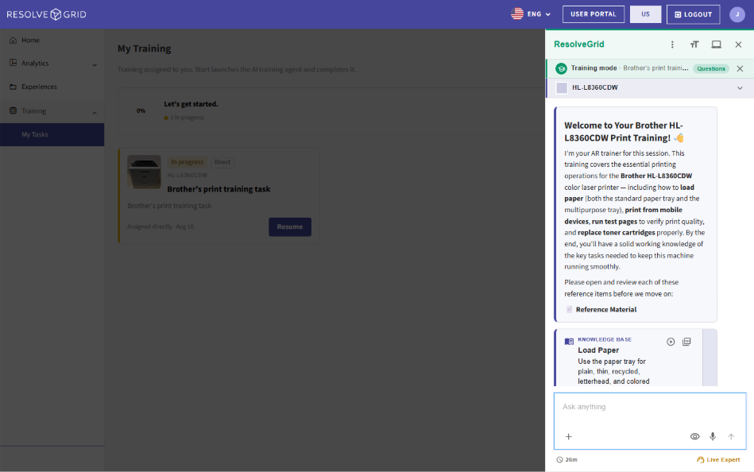This screenshot has height=472, width=754.
Task: Click the plus attachment icon
Action: 568,437
